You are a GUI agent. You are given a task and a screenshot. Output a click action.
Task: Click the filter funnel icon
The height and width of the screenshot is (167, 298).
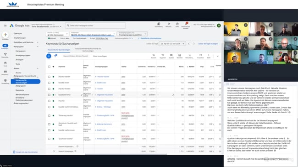click(x=55, y=56)
